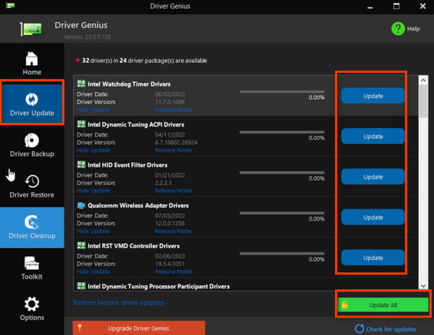Image resolution: width=434 pixels, height=335 pixels.
Task: Open the Driver Backup disc icon
Action: tap(32, 140)
